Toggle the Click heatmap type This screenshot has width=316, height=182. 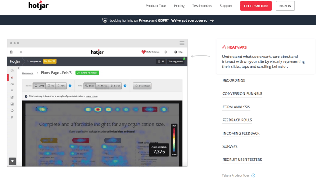[x=89, y=86]
